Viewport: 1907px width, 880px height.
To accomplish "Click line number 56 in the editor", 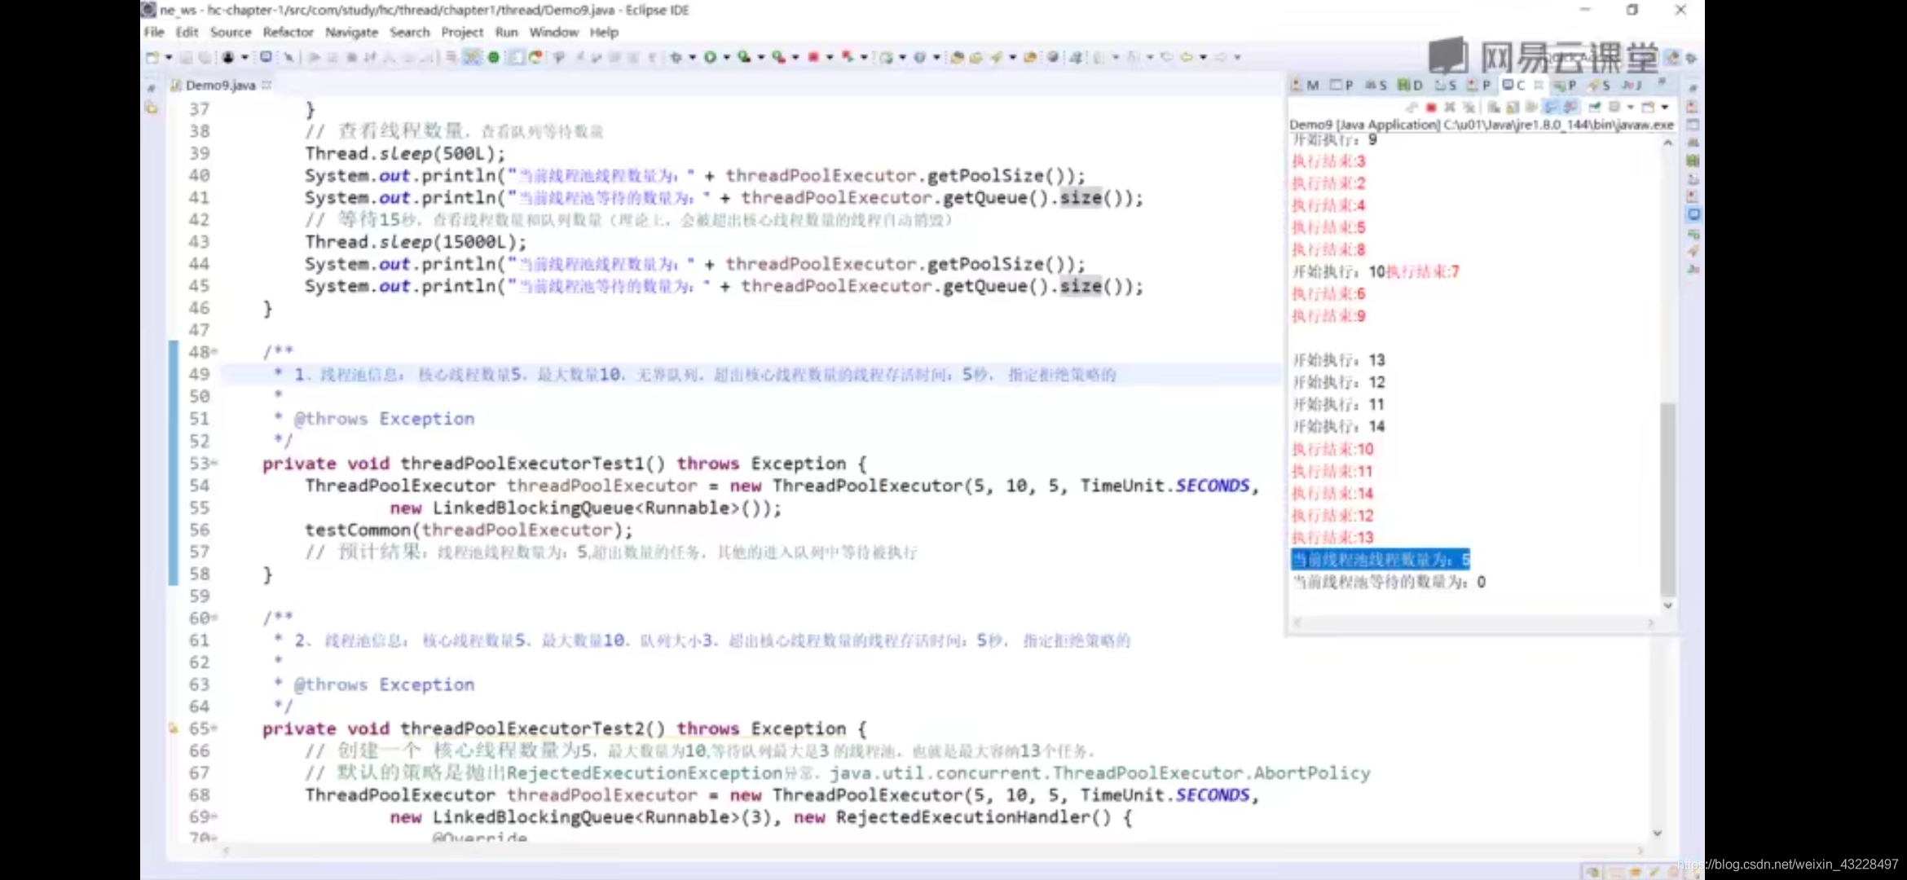I will [200, 530].
